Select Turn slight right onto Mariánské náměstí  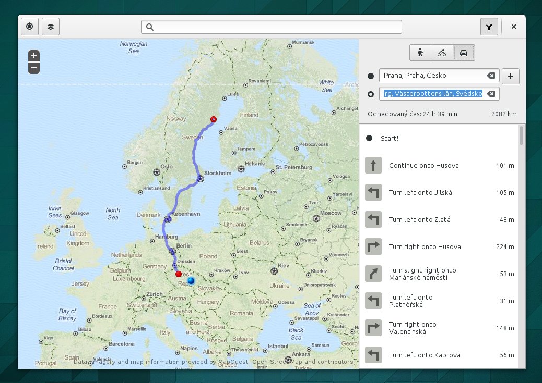click(439, 274)
